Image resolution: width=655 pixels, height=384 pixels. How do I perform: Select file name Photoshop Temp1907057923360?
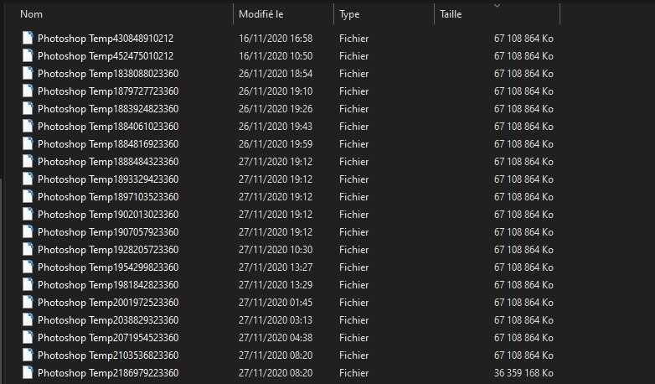(x=108, y=231)
